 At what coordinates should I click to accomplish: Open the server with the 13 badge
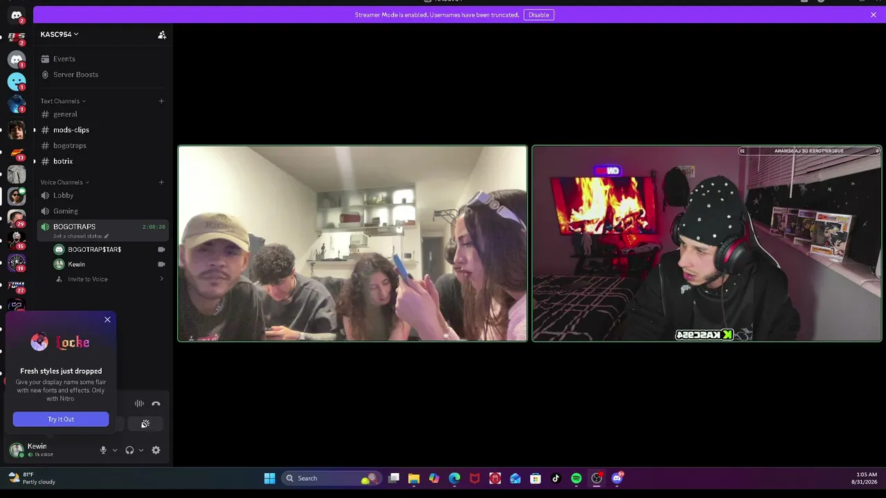(x=17, y=152)
